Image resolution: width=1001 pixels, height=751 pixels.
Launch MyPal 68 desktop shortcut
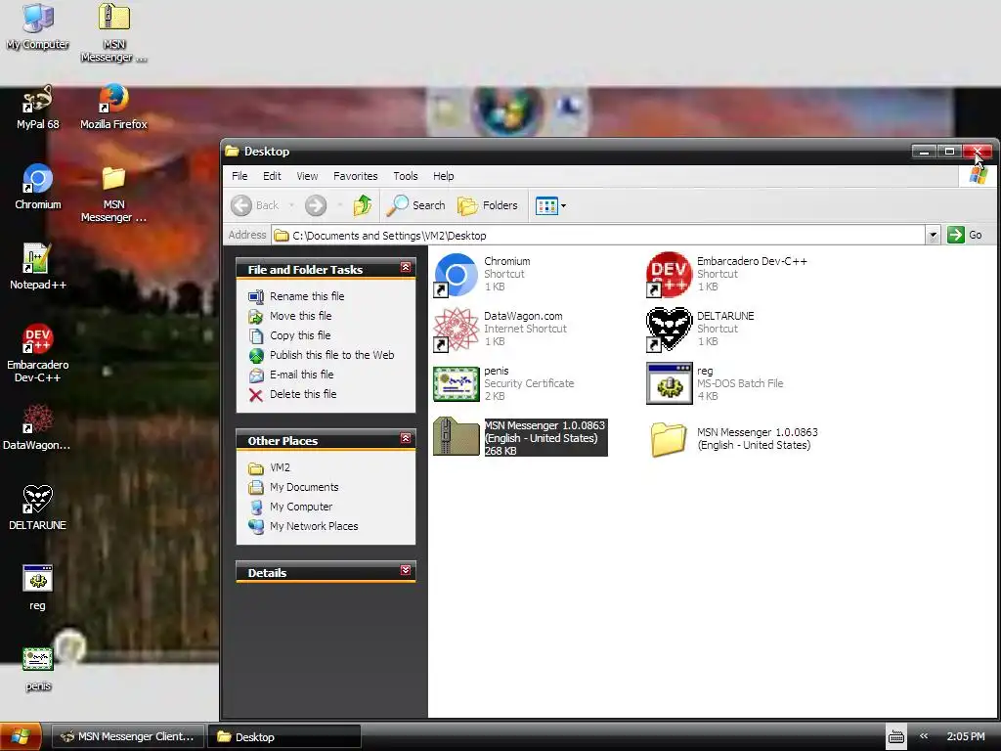(37, 107)
